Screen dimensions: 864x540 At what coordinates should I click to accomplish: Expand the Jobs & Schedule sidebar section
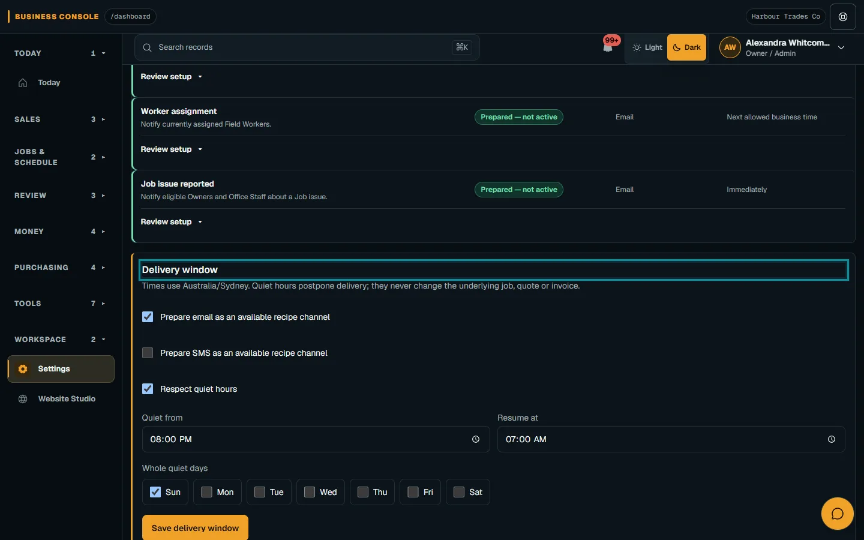click(61, 157)
